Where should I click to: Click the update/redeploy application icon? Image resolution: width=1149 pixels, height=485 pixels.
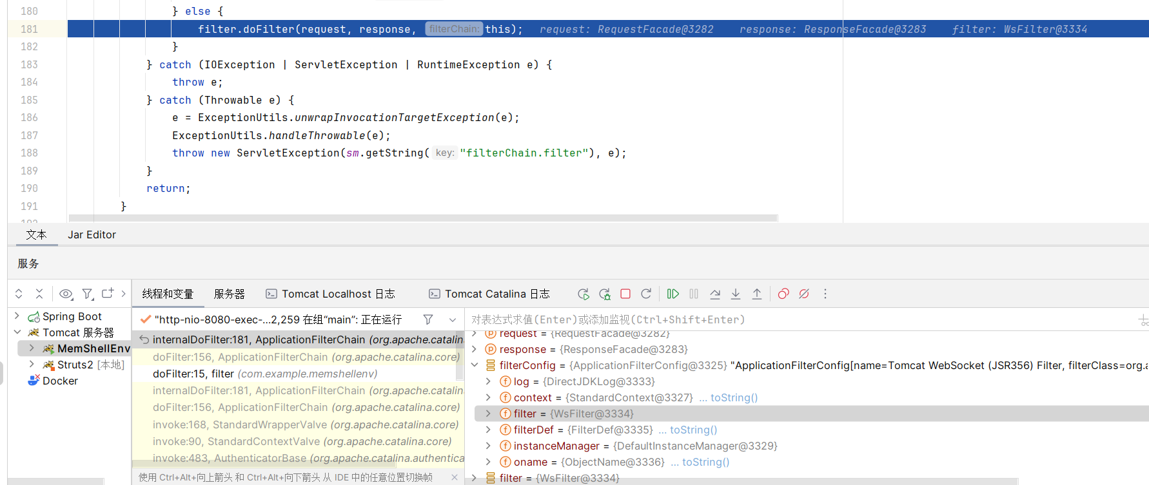coord(646,294)
